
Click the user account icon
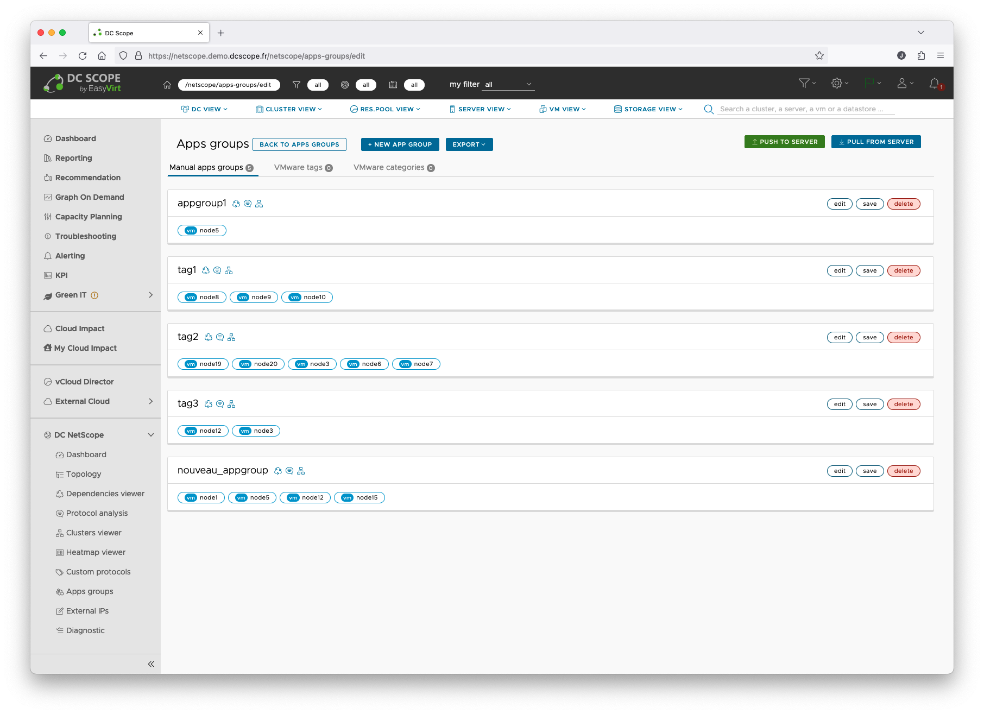902,83
